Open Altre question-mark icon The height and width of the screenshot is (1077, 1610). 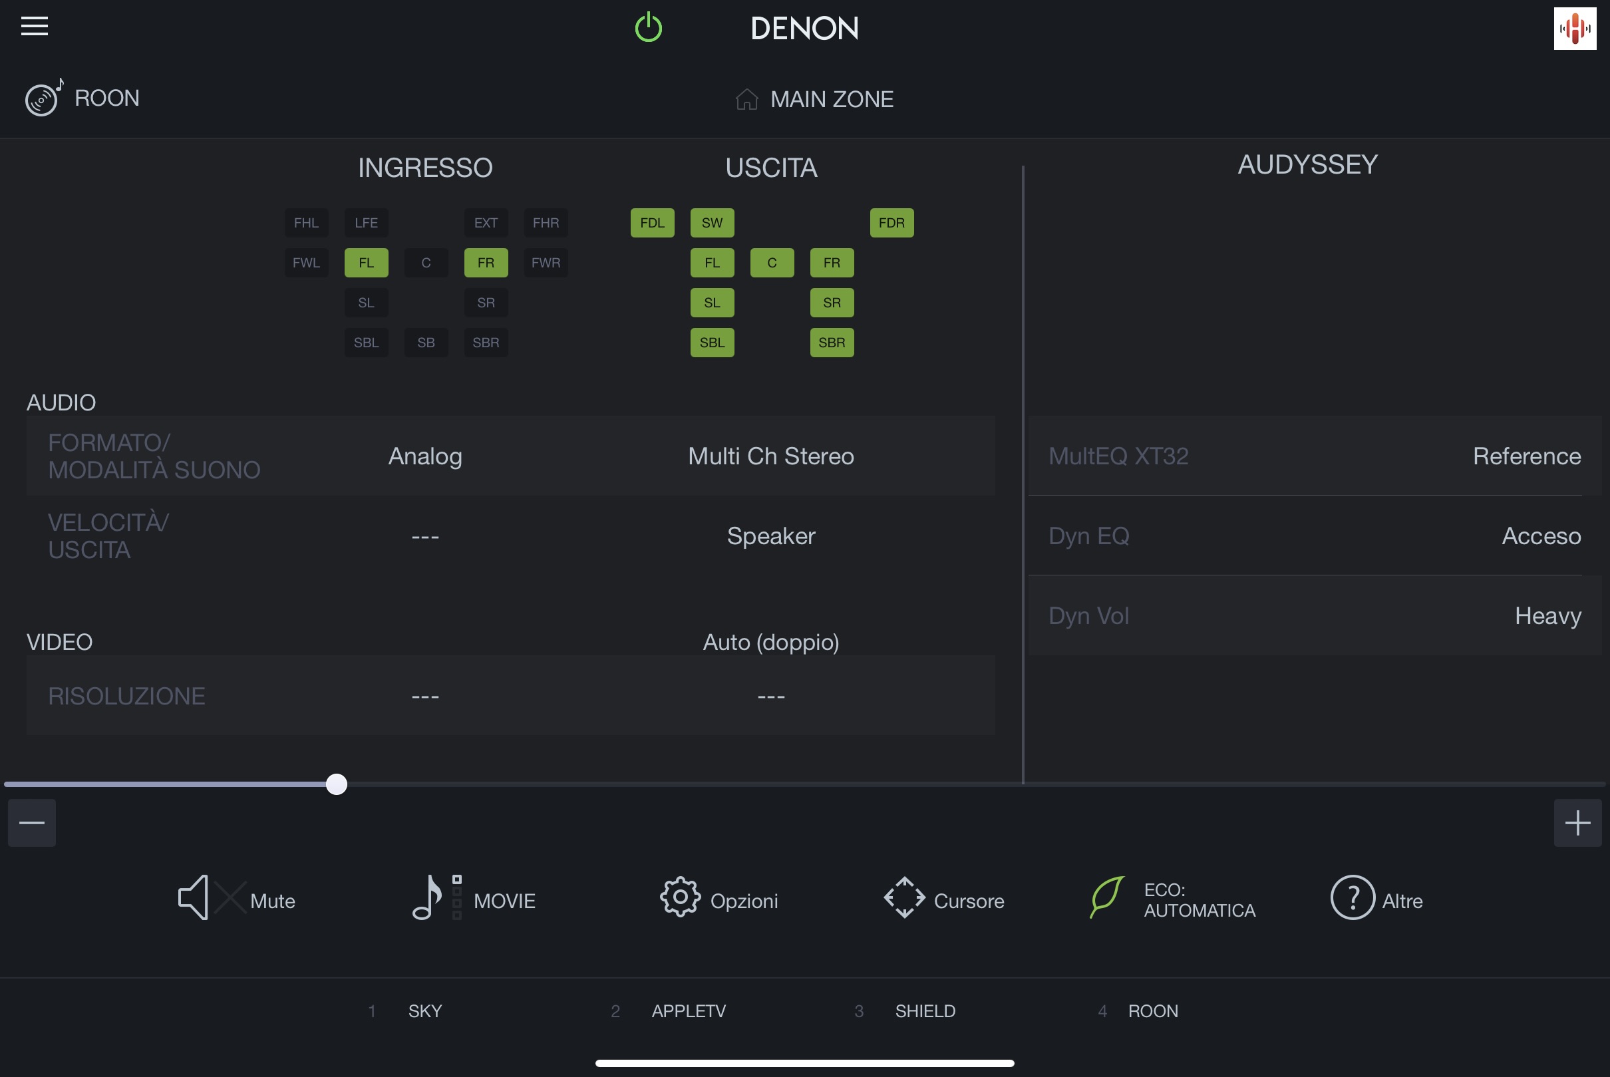(1353, 898)
